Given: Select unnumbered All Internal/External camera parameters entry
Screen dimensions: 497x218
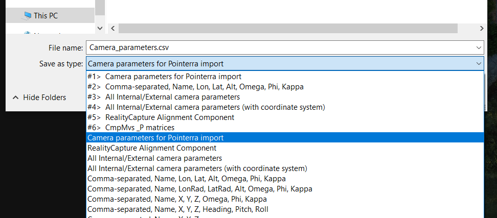Looking at the screenshot, I should (285, 158).
